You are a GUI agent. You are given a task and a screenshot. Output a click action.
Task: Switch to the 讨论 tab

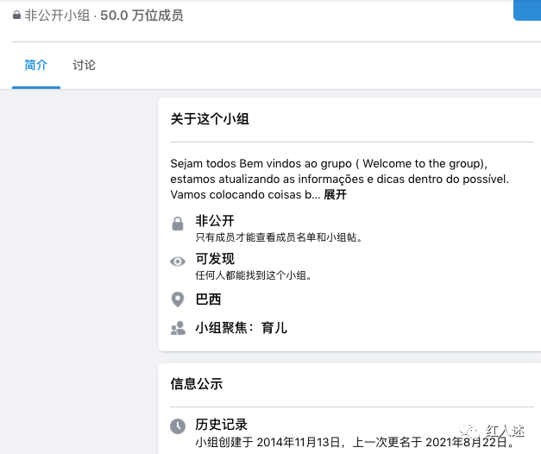(84, 65)
